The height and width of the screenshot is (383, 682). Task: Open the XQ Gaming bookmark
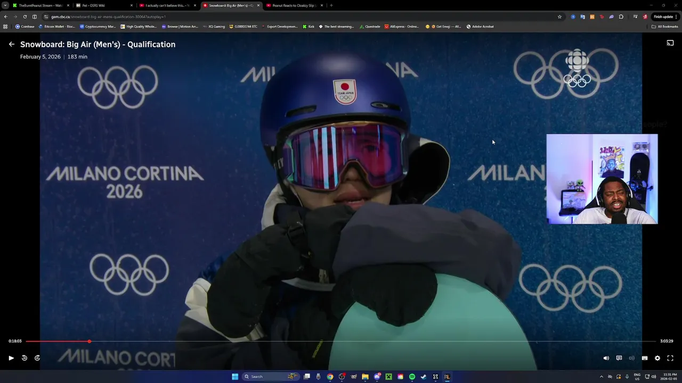(214, 26)
